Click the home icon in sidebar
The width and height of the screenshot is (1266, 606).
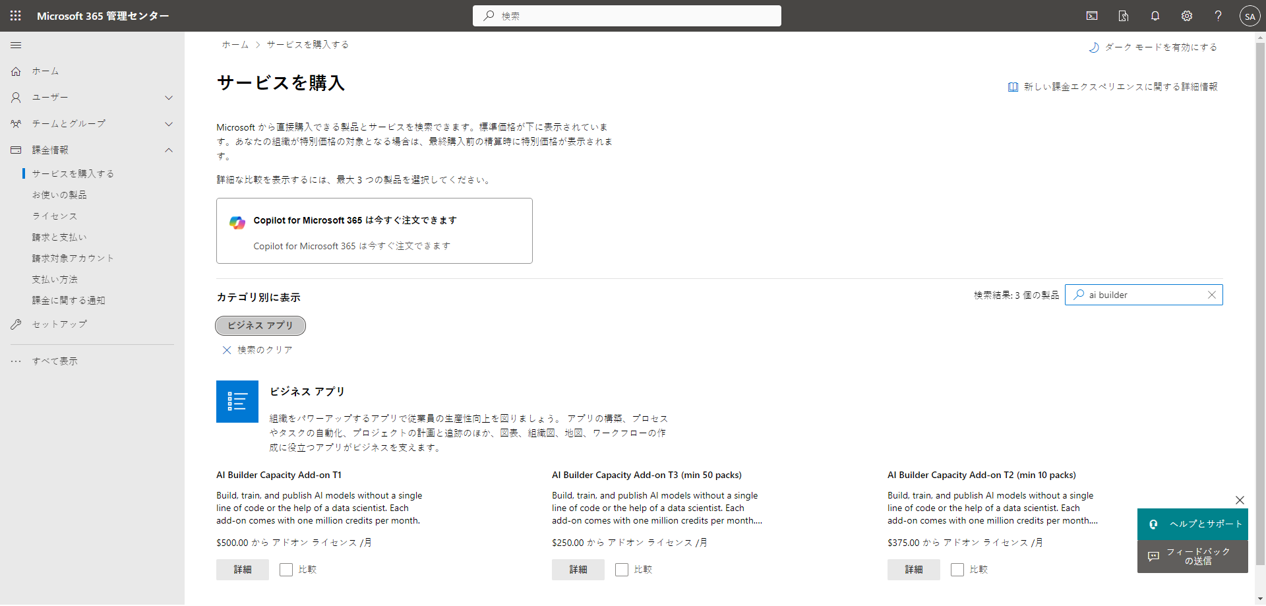click(16, 71)
